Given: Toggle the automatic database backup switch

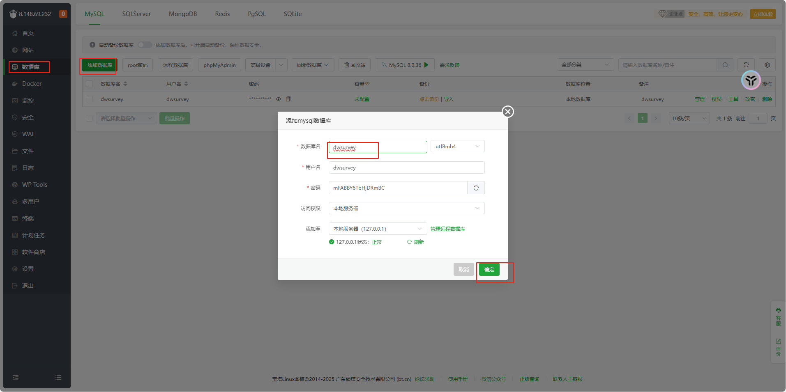Looking at the screenshot, I should (x=145, y=45).
